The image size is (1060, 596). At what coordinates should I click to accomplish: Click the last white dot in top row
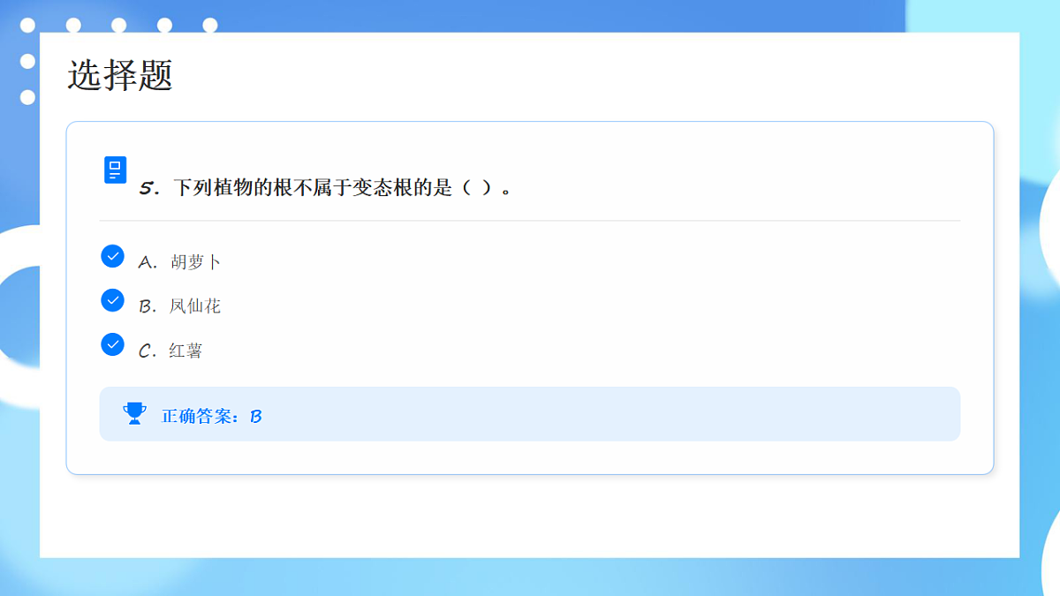click(210, 25)
